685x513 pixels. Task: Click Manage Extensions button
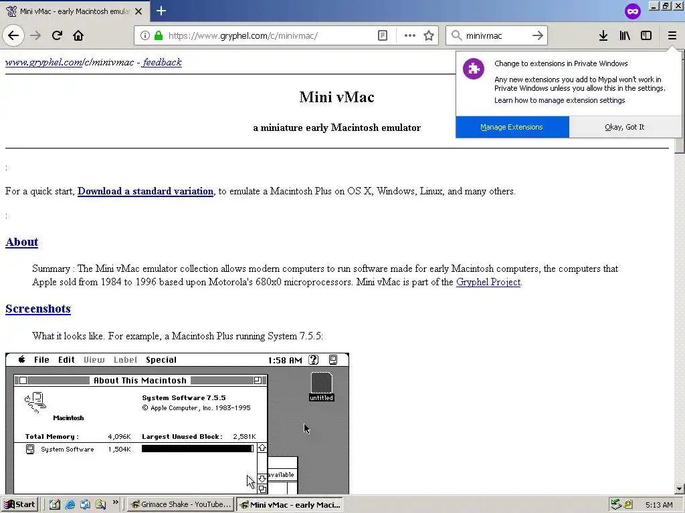[x=512, y=127]
